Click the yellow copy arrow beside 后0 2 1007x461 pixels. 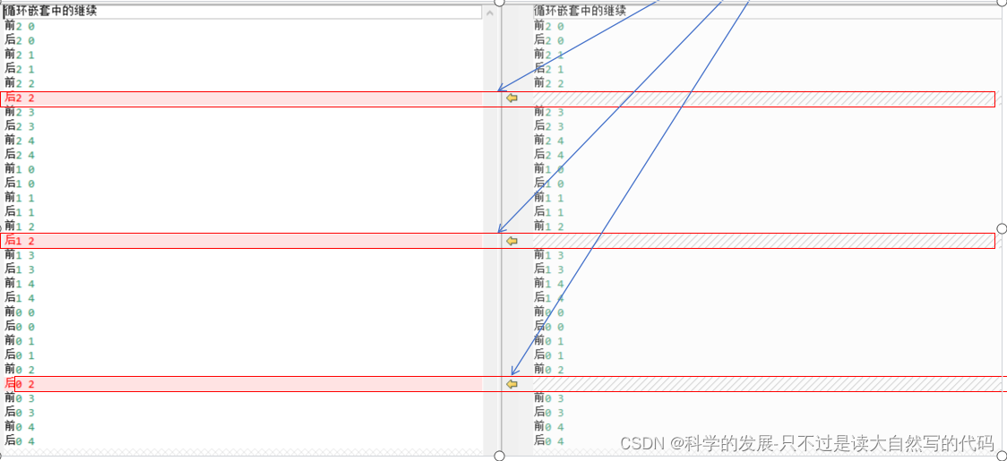pyautogui.click(x=512, y=384)
